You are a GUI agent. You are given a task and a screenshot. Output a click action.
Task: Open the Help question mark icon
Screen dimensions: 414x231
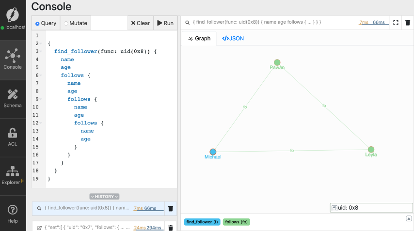coord(13,213)
